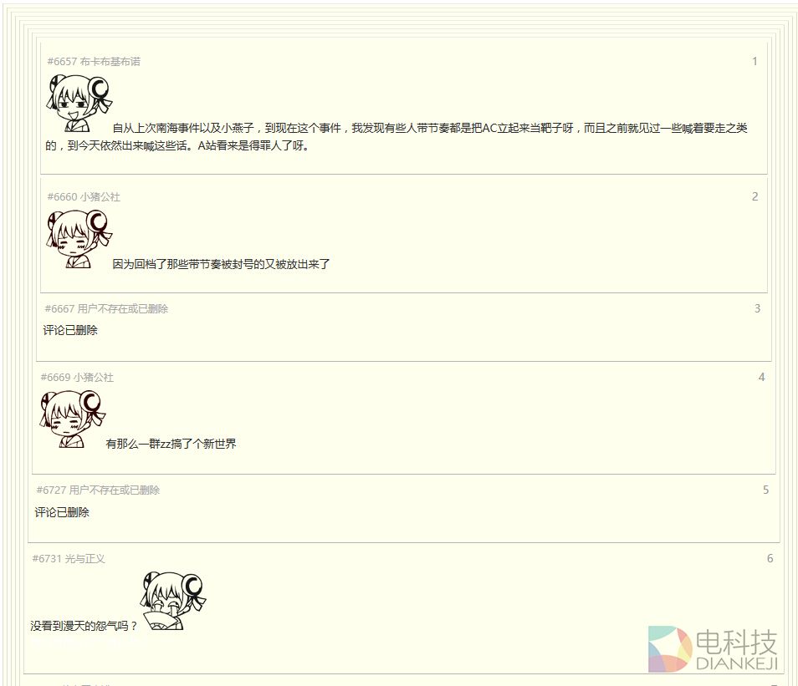Click the laughing emoticon in comment #6657

tap(79, 104)
